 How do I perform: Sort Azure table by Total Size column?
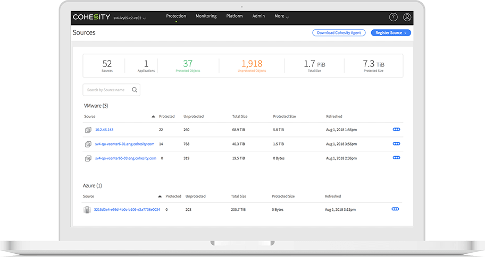click(238, 196)
